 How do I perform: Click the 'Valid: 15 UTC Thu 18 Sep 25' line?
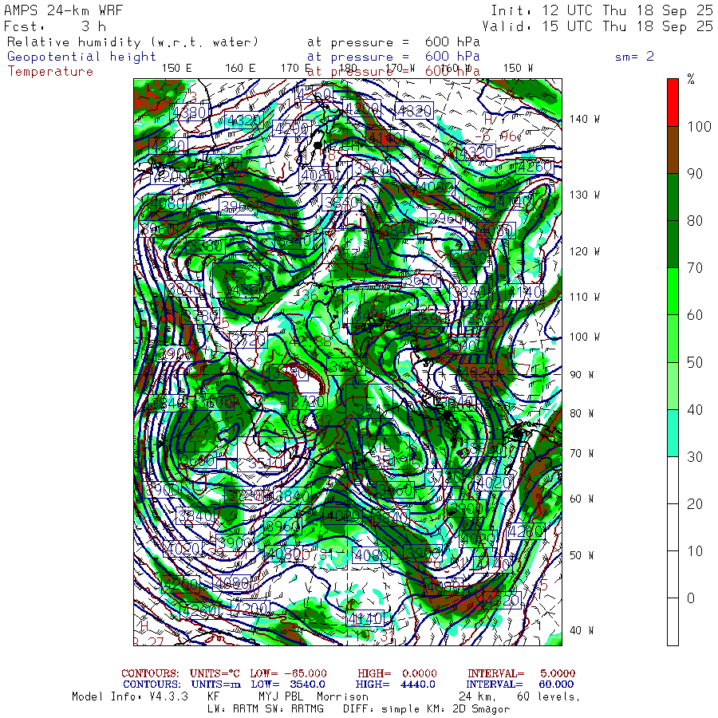pyautogui.click(x=598, y=26)
